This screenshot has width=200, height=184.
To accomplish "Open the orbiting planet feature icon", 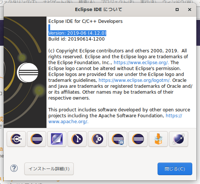I will 179,139.
